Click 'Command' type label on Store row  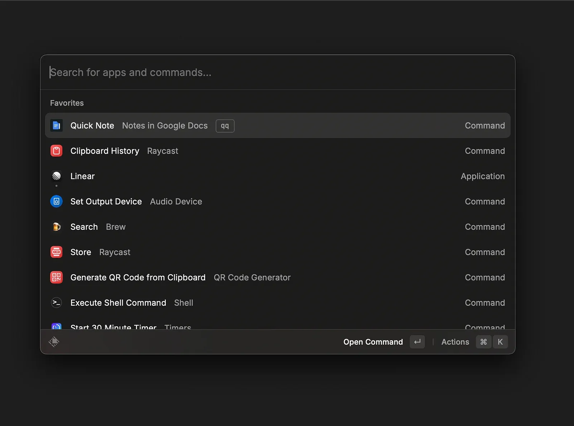click(x=485, y=252)
